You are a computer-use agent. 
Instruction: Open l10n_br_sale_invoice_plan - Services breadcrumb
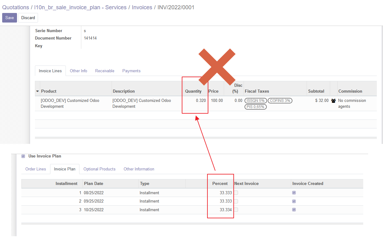point(80,7)
